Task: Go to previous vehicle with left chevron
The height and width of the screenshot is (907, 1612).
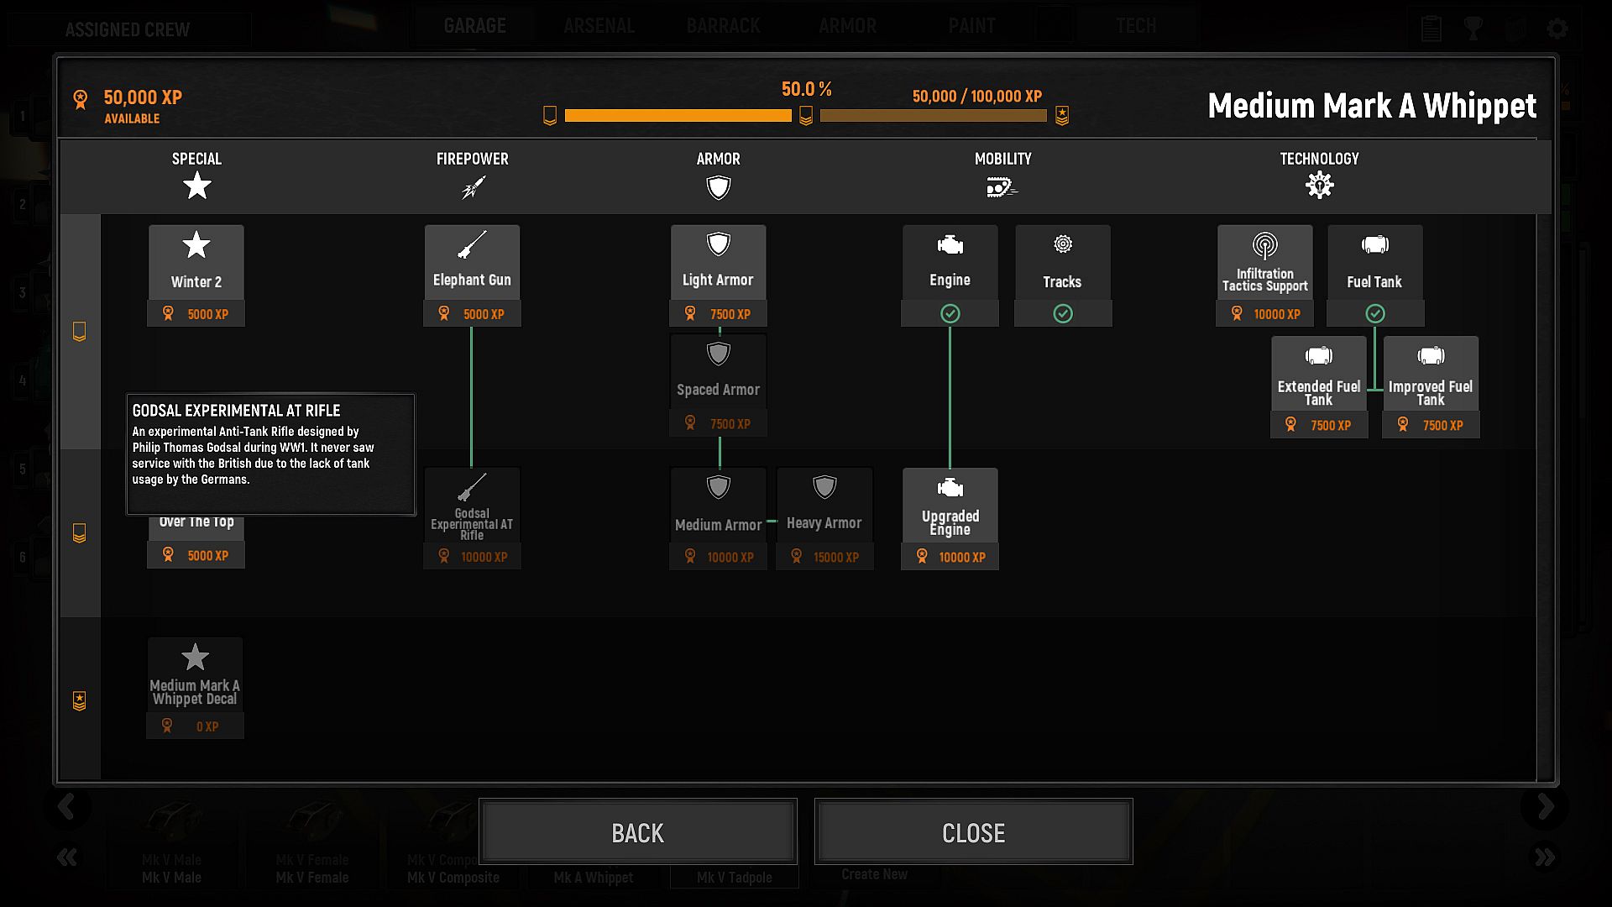Action: pos(66,807)
